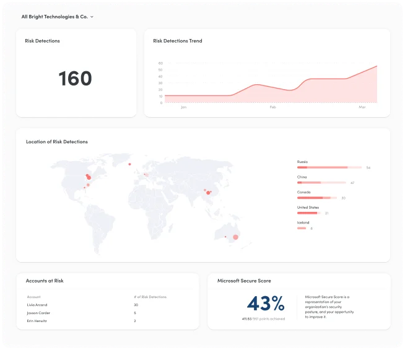
Task: Select the Jaxson Carder account row
Action: pyautogui.click(x=108, y=313)
